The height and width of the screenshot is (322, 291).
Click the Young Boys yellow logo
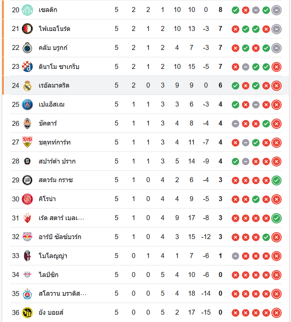[27, 313]
